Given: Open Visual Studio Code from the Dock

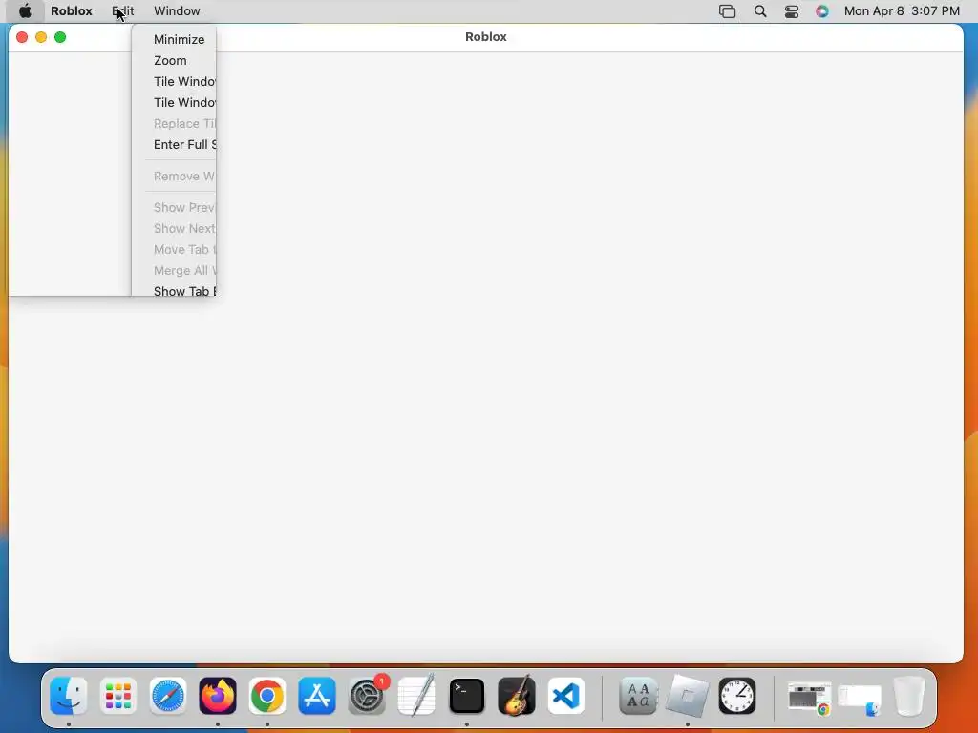Looking at the screenshot, I should coord(566,696).
